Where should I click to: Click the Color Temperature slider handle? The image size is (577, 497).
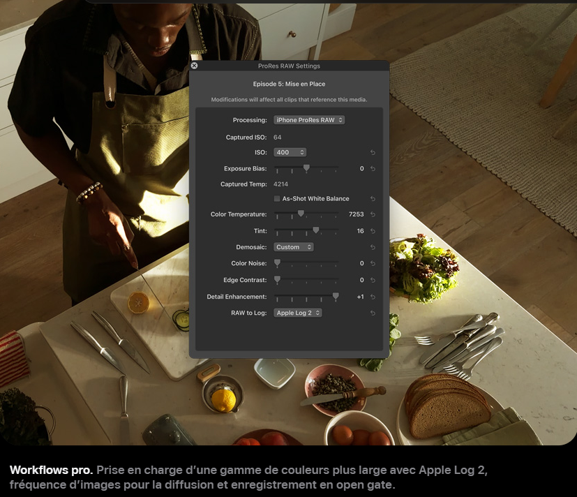click(301, 214)
